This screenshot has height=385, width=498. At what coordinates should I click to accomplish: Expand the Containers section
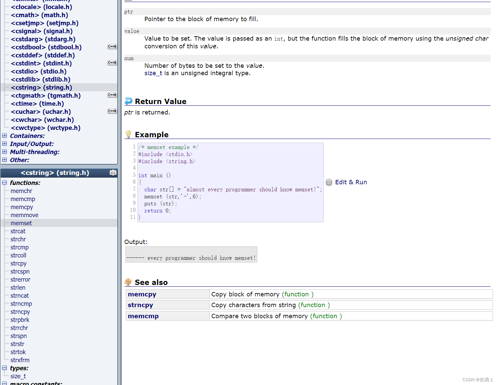[x=4, y=136]
